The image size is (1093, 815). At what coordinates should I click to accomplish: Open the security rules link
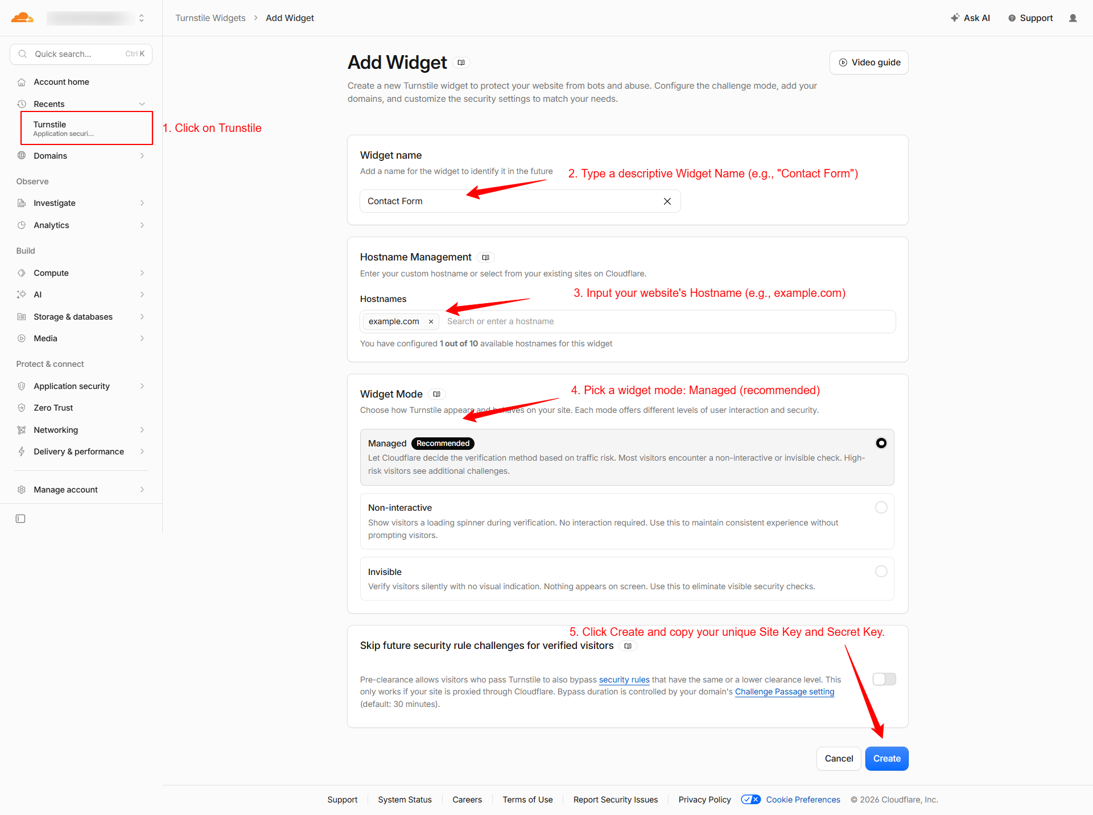coord(624,680)
